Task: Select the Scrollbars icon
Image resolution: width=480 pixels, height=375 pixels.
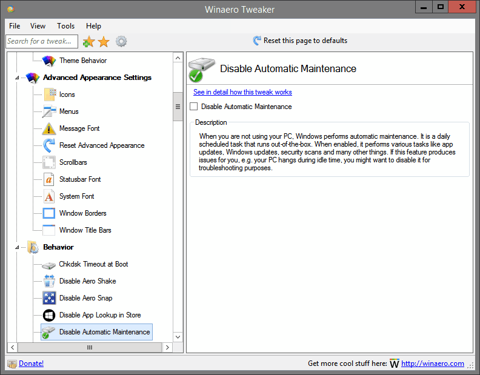Action: (x=49, y=162)
